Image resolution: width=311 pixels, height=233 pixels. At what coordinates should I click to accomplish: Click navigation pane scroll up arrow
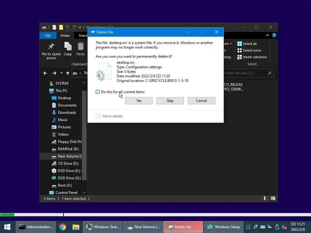[x=84, y=83]
